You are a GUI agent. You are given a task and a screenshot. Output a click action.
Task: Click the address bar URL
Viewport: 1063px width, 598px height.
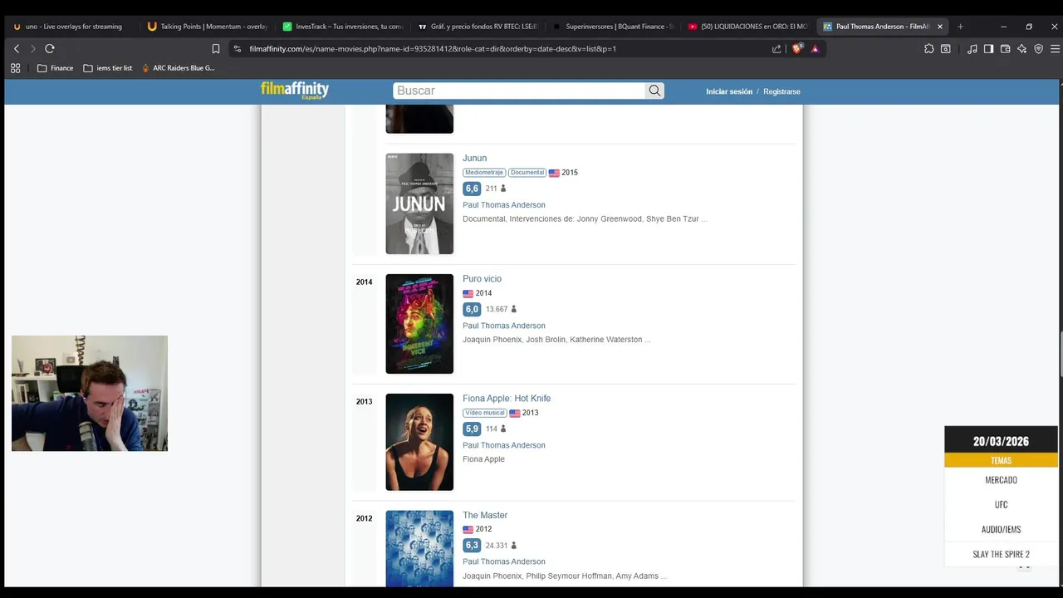[x=433, y=49]
